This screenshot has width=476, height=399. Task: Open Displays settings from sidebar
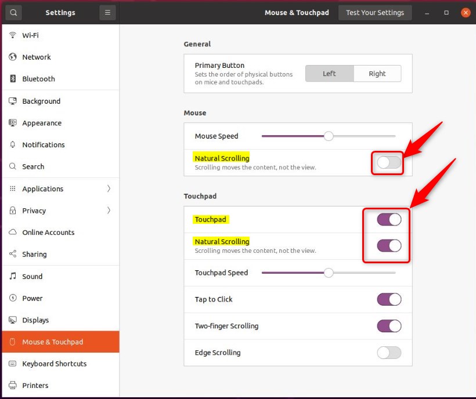coord(37,320)
